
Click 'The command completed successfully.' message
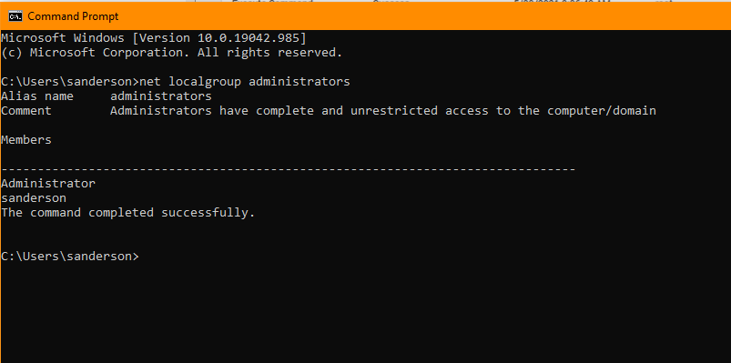pos(128,213)
